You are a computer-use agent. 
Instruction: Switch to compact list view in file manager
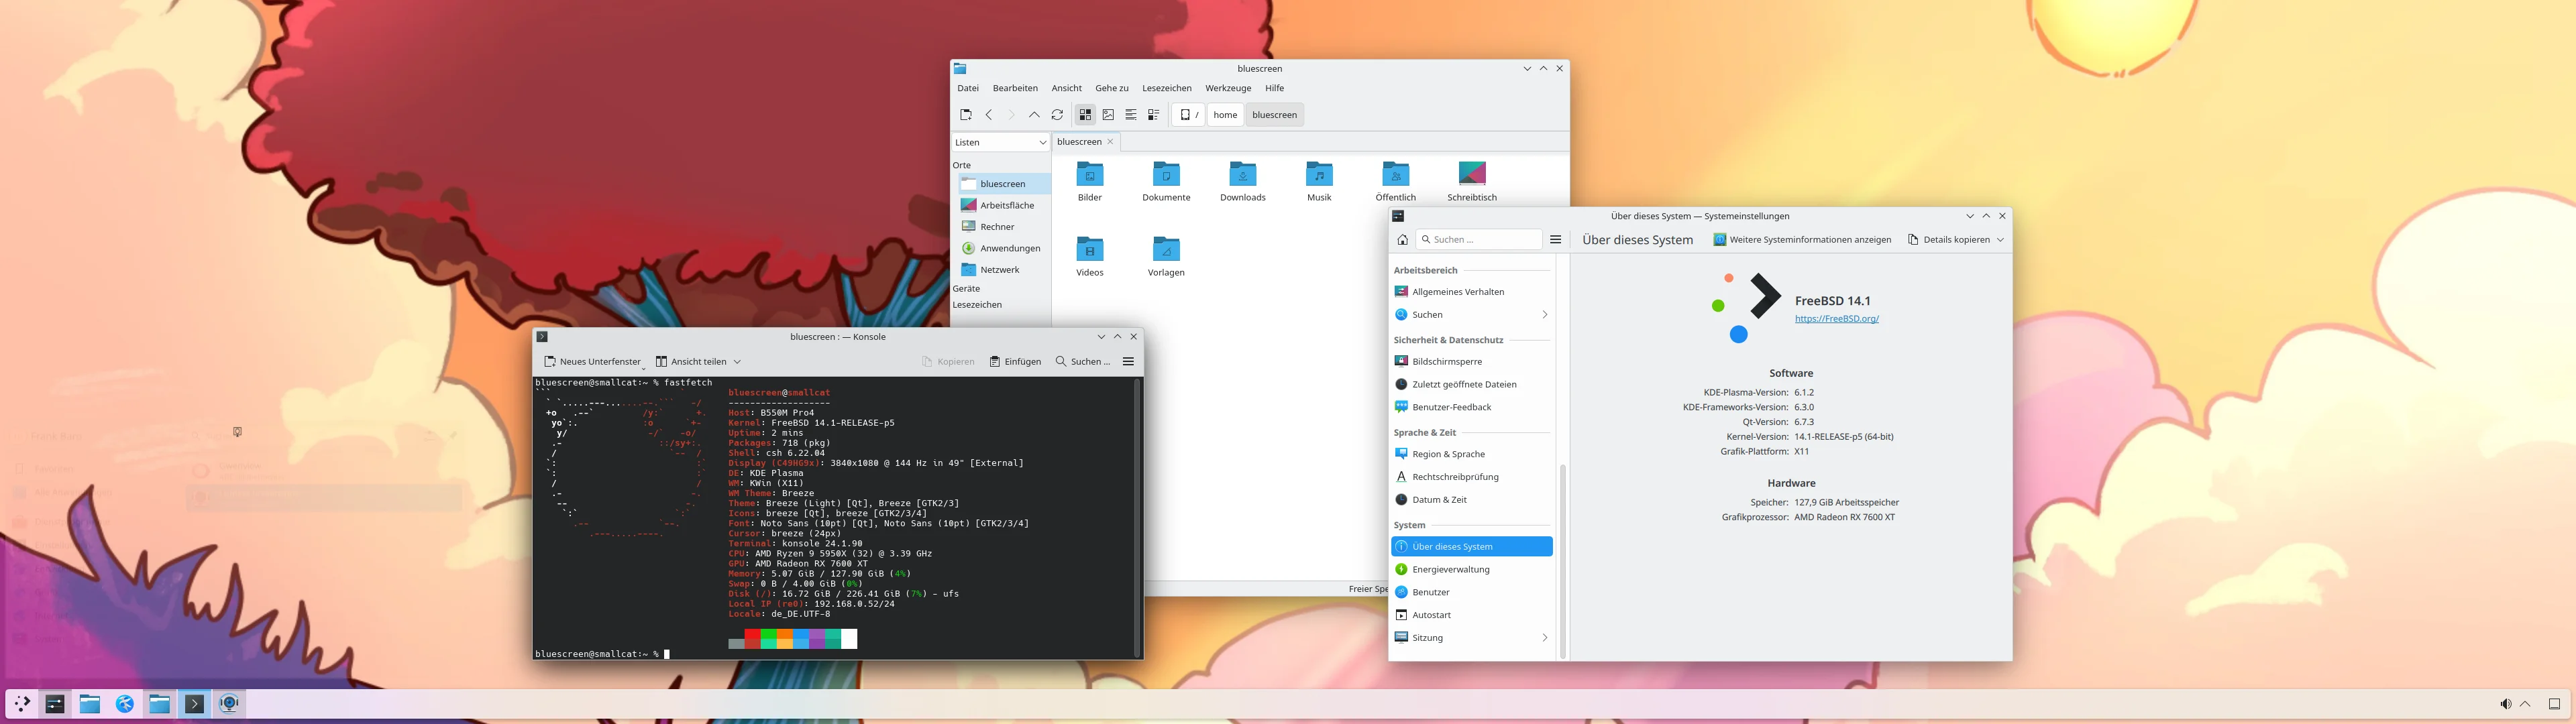tap(1131, 115)
